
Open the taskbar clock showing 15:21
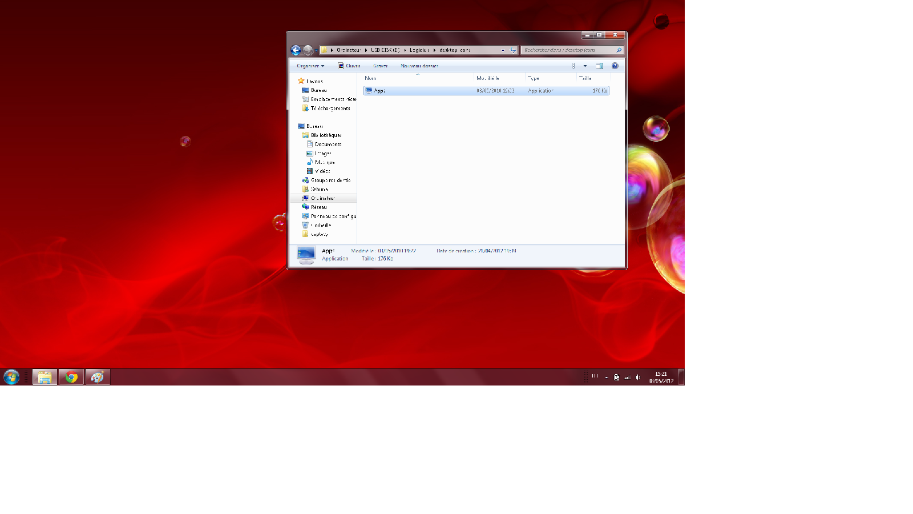[661, 377]
